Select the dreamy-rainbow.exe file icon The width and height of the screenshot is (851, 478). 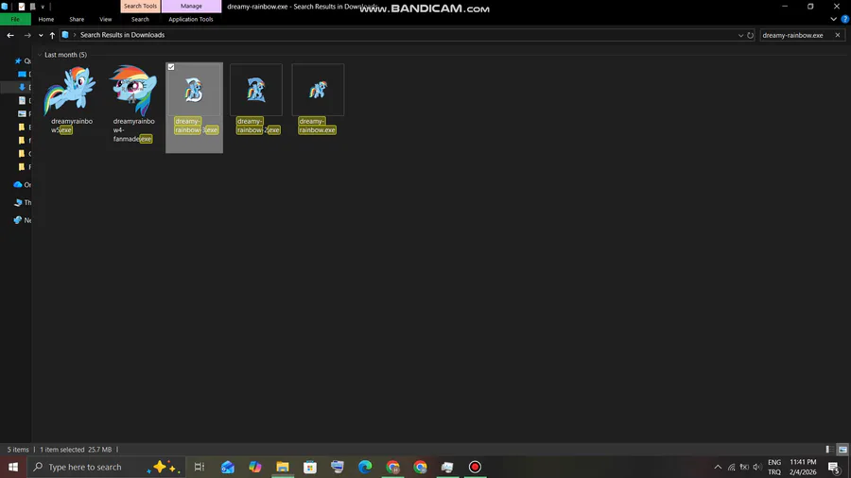318,90
